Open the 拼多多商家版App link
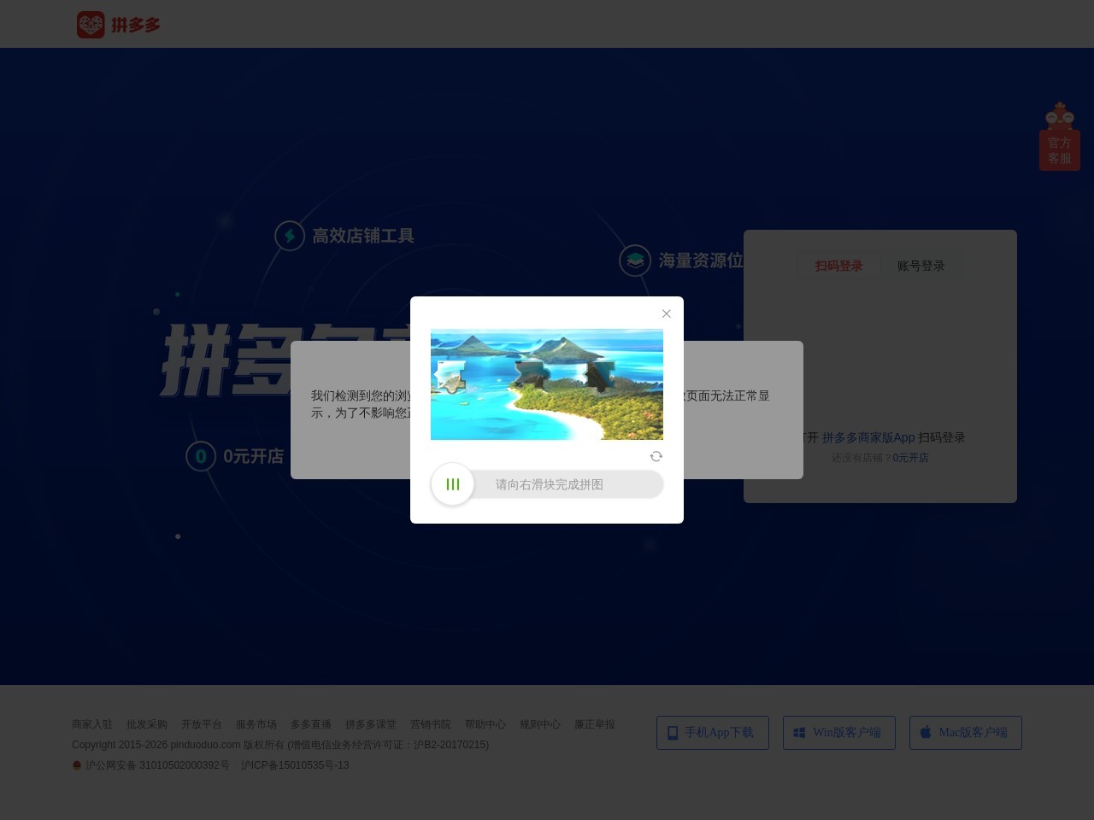The height and width of the screenshot is (820, 1094). tap(868, 437)
